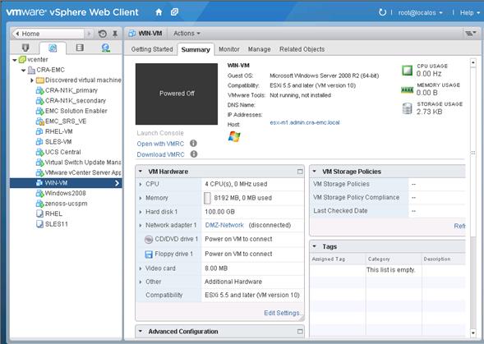Viewport: 484px width, 344px height.
Task: Expand Discovered virtual machine folder
Action: (32, 80)
